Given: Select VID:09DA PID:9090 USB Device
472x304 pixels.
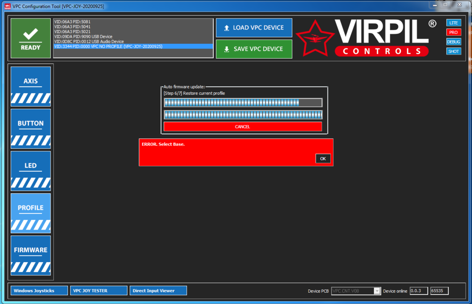Looking at the screenshot, I should pyautogui.click(x=133, y=36).
